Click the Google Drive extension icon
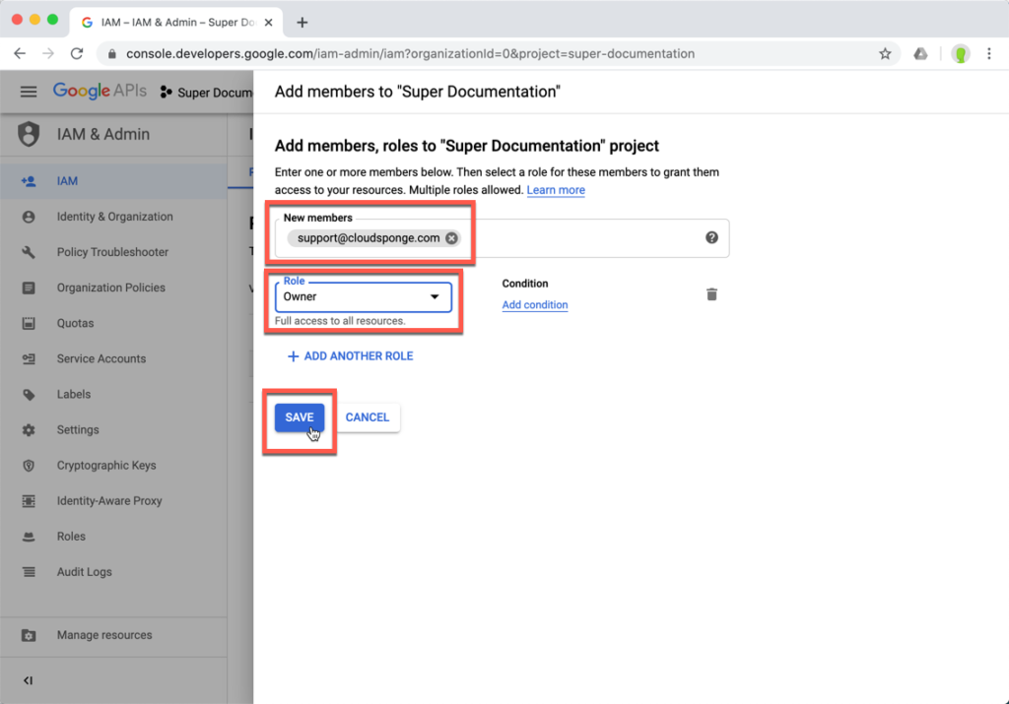 tap(920, 54)
